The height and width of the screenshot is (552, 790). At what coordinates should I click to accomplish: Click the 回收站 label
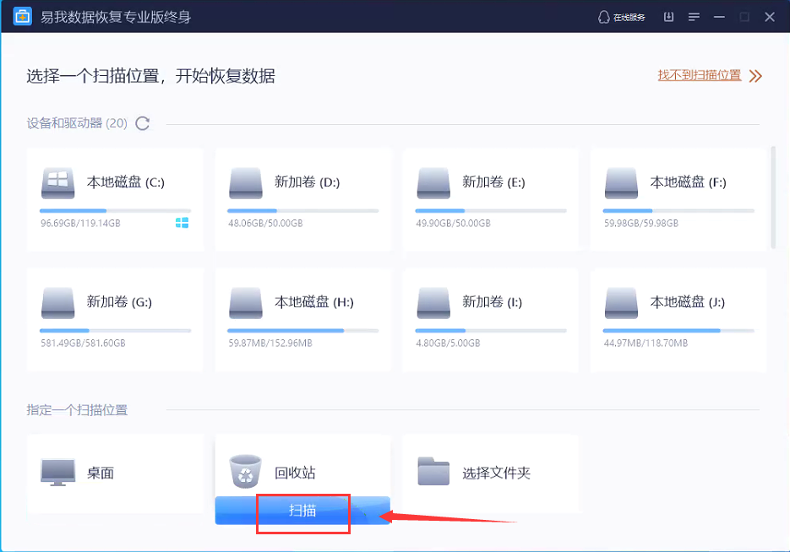tap(295, 473)
